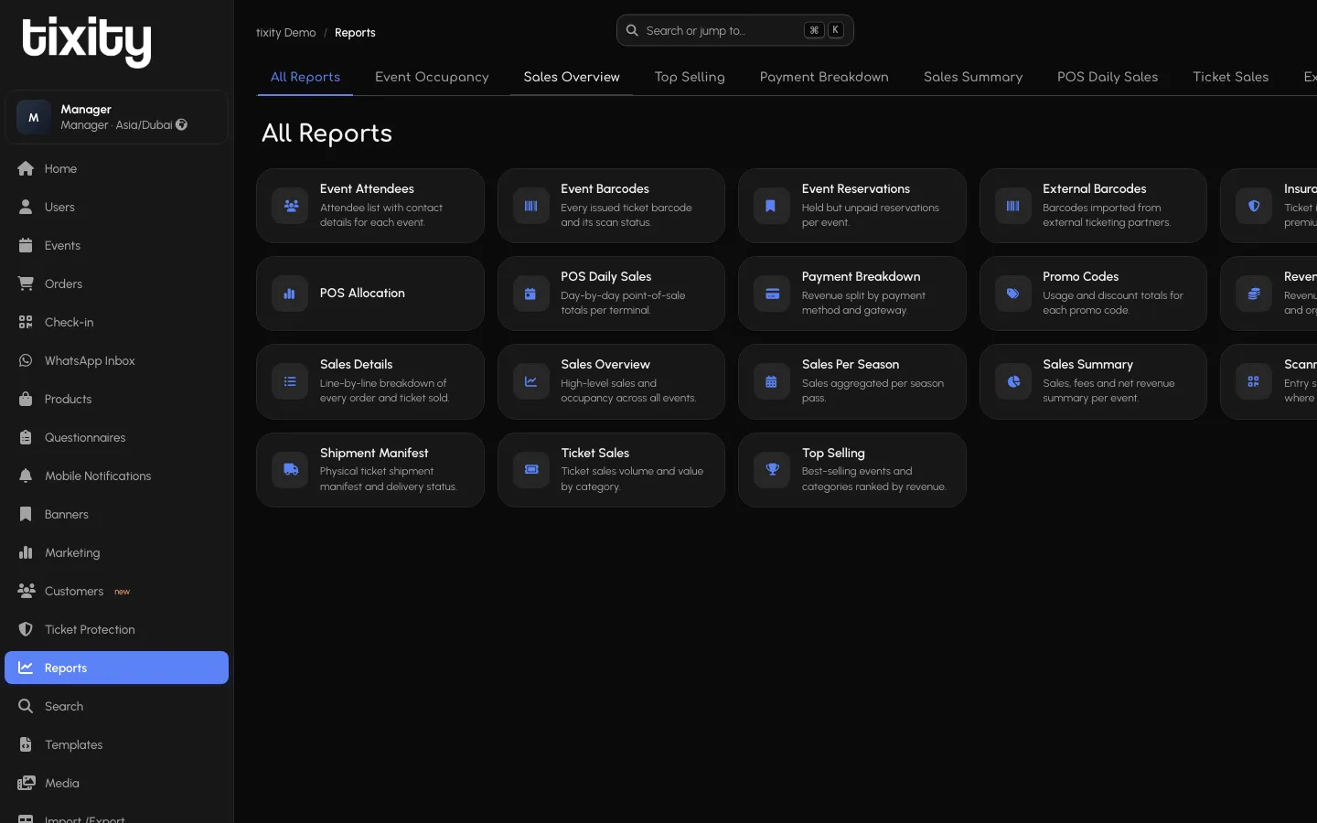Switch to the Sales Overview tab
1317x823 pixels.
coord(572,77)
